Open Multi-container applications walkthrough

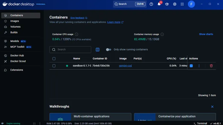pyautogui.click(x=90, y=117)
